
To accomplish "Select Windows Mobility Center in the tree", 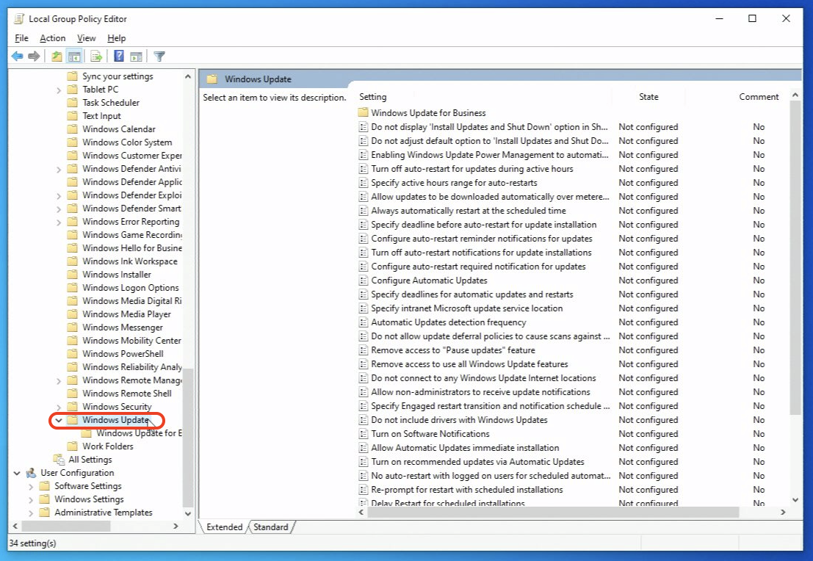I will pyautogui.click(x=131, y=341).
